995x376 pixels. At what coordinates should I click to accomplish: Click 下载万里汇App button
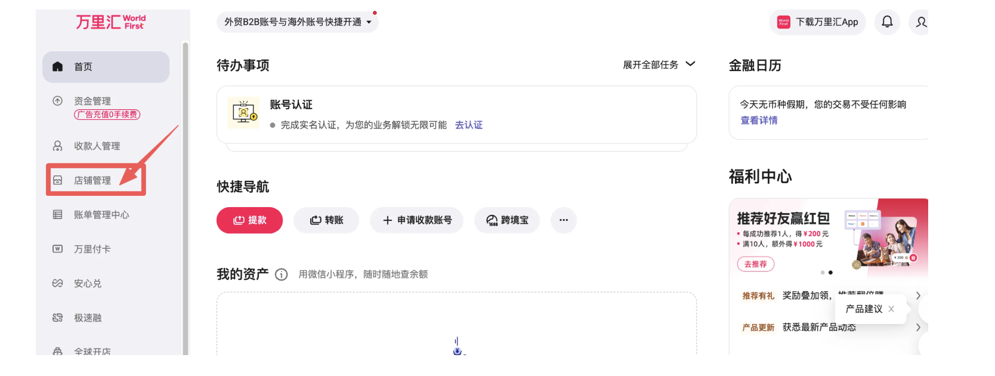817,22
